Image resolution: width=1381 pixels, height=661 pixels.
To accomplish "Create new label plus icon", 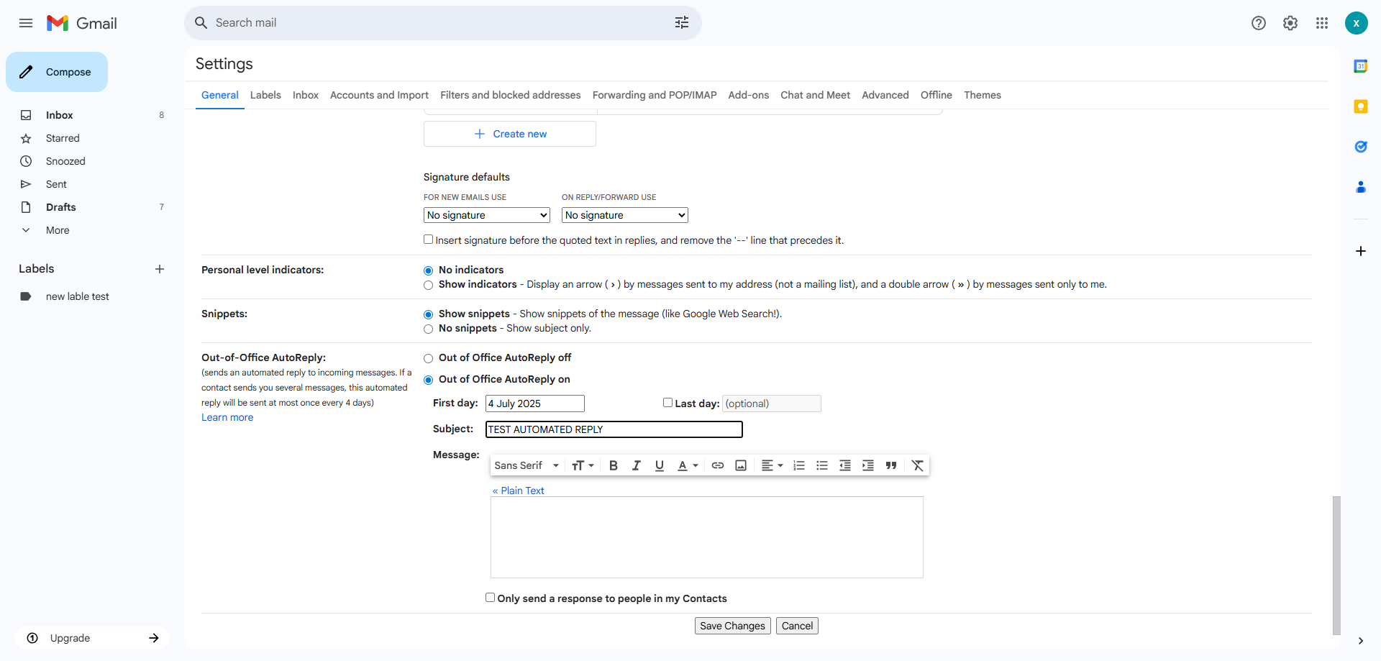I will 160,269.
